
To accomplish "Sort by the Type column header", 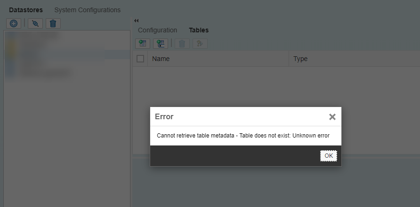I will [x=355, y=59].
